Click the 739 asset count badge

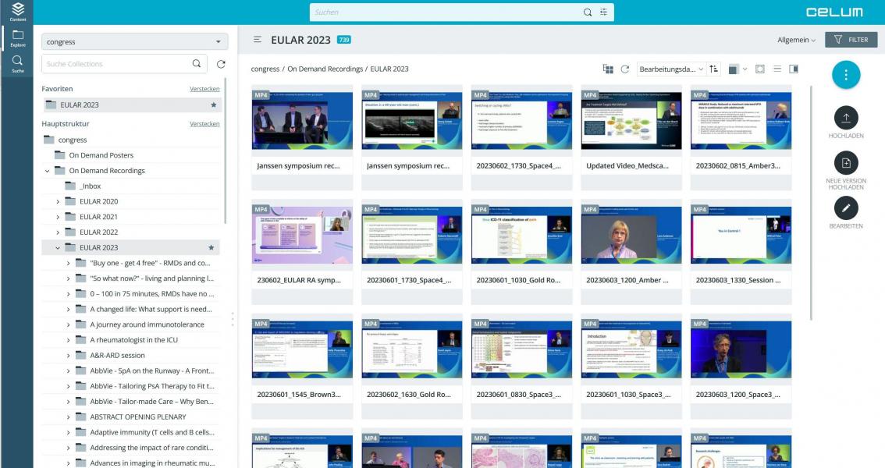pos(343,40)
